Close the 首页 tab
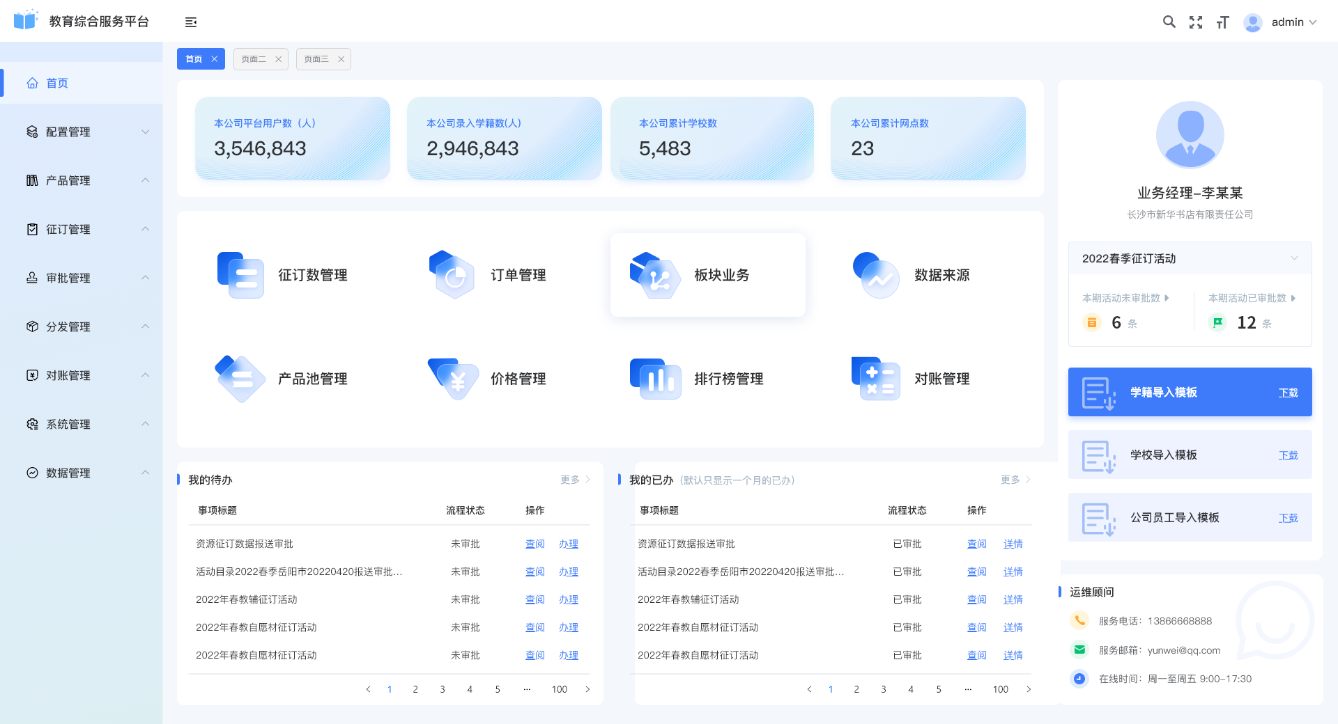1338x724 pixels. point(215,59)
